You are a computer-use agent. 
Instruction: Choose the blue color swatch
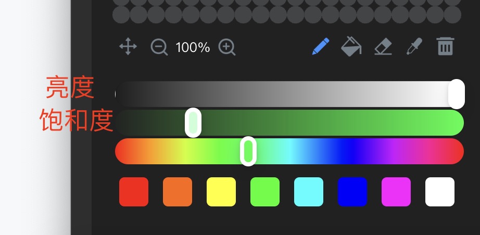[352, 192]
